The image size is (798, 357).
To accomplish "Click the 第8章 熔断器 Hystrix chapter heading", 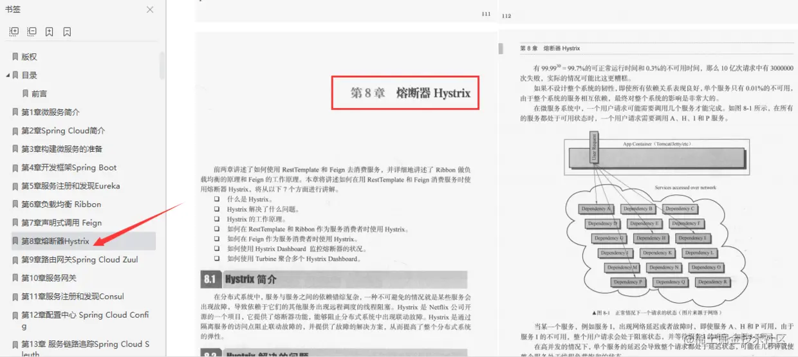I will click(x=410, y=93).
